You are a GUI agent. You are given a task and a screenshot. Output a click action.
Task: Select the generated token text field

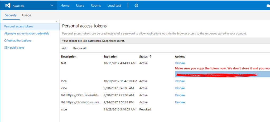click(222, 75)
